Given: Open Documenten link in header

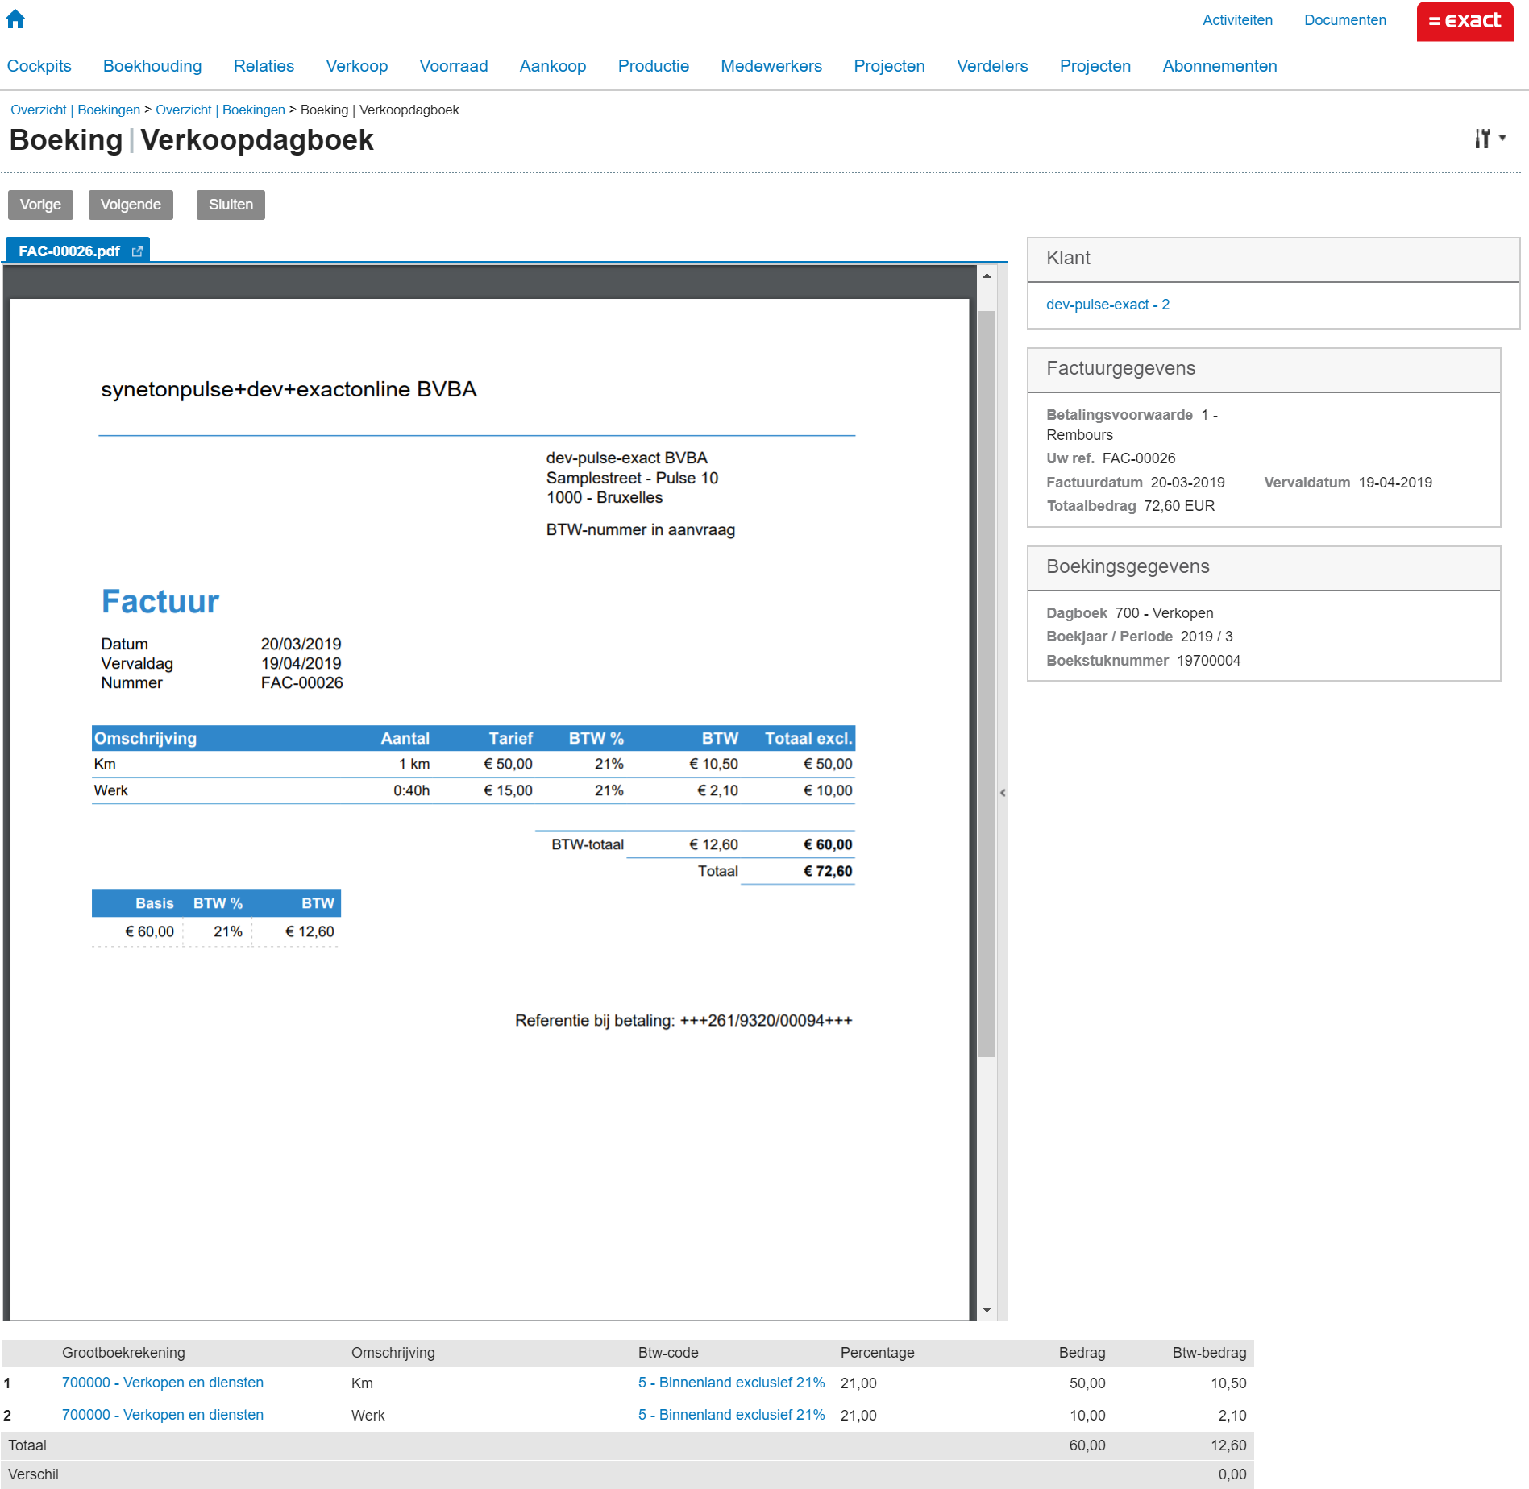Looking at the screenshot, I should click(1344, 20).
